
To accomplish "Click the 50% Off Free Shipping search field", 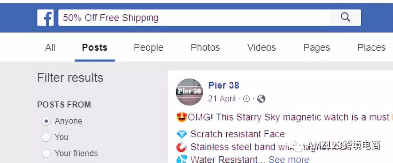I will [x=194, y=18].
